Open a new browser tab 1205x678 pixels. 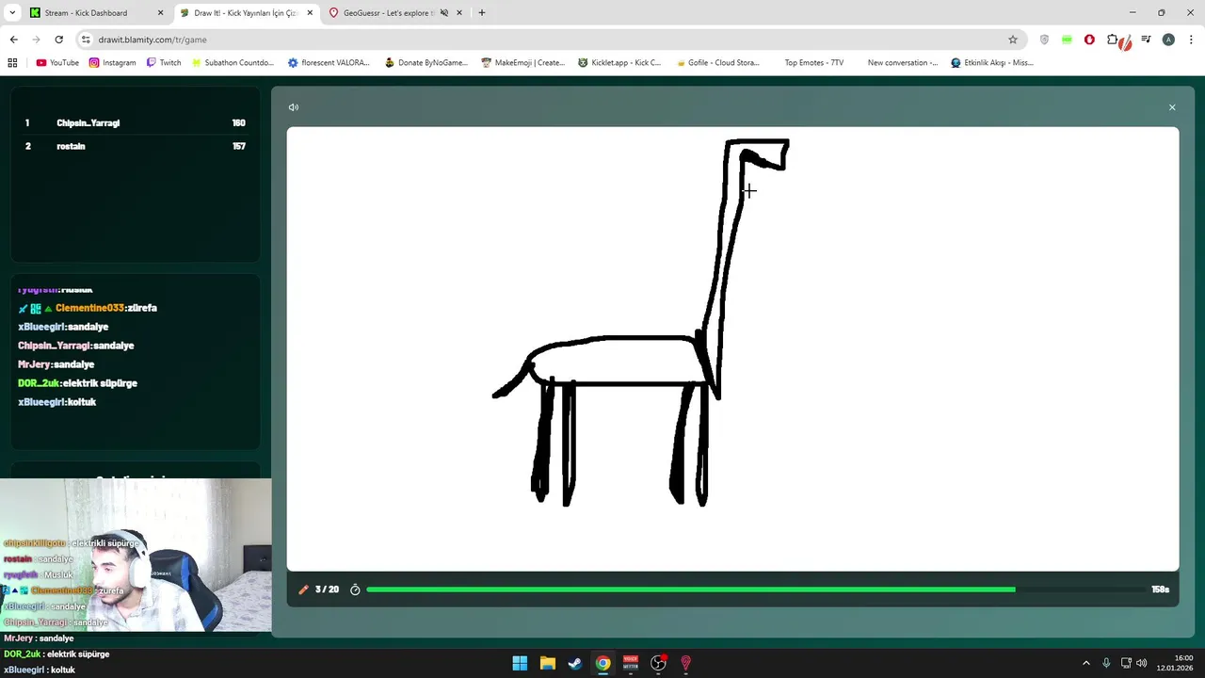[x=482, y=13]
